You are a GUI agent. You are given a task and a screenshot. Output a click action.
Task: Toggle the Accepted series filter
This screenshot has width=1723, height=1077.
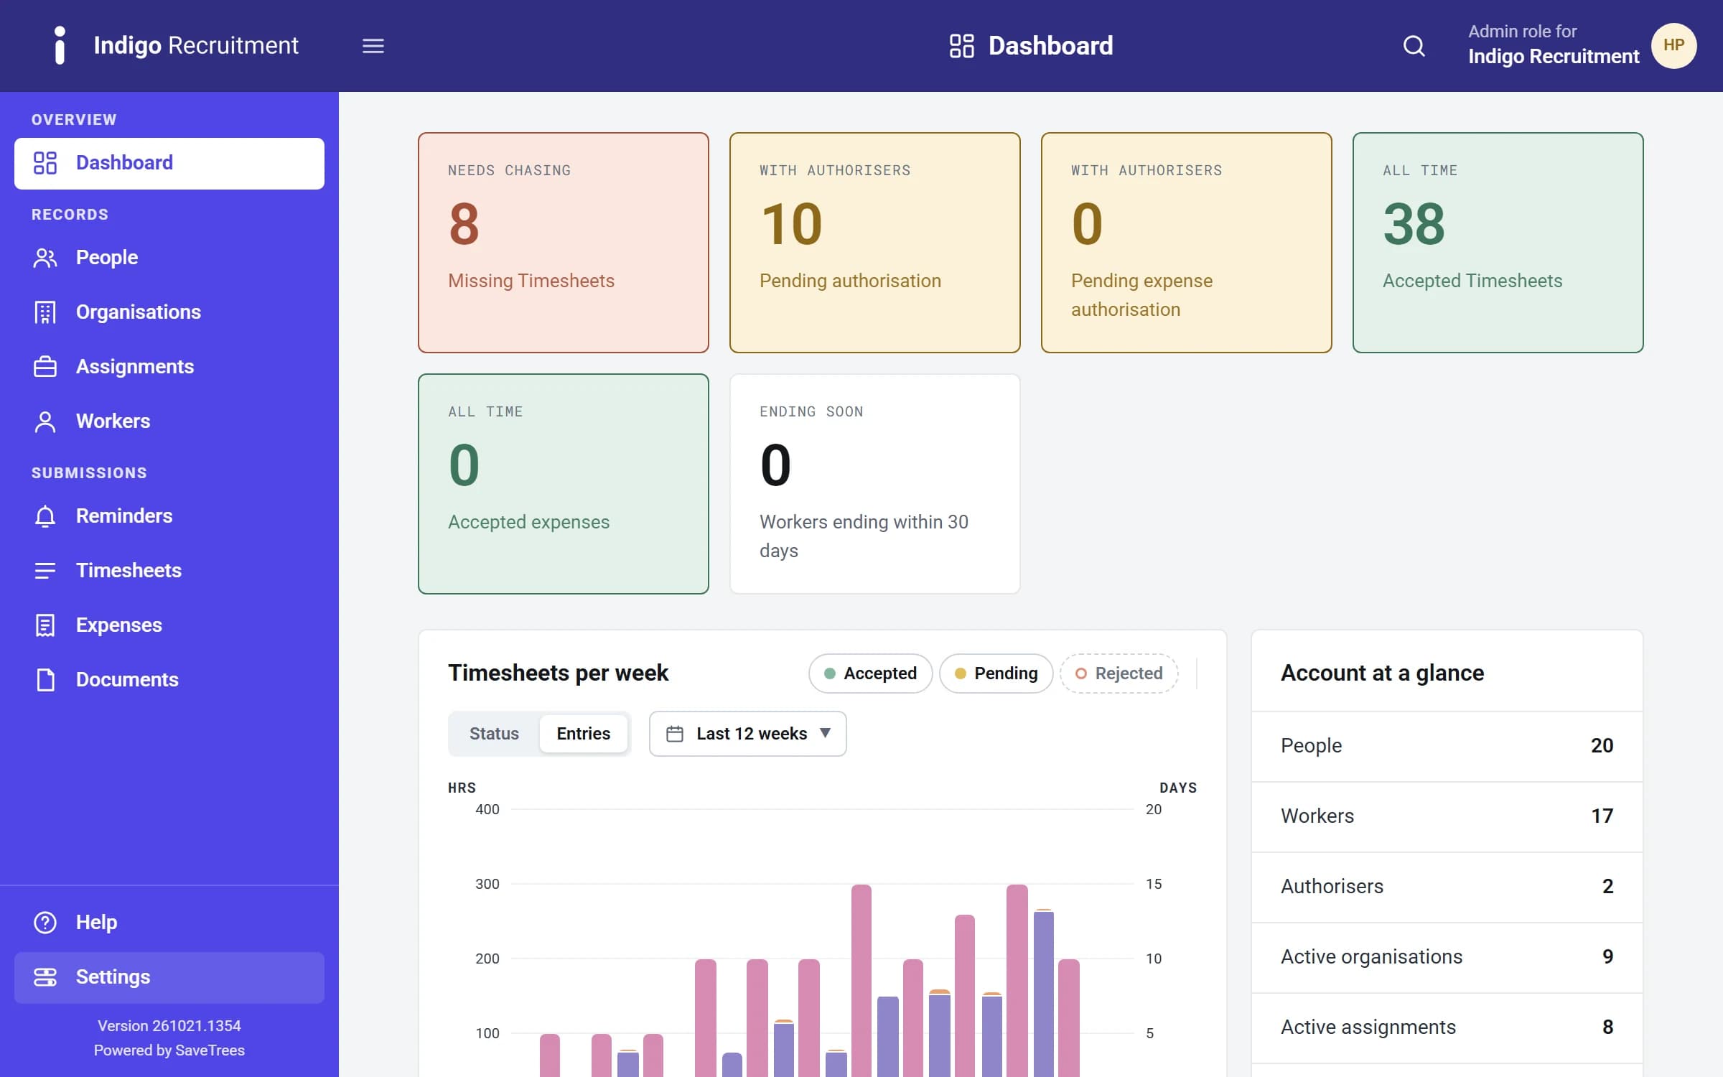(x=870, y=673)
